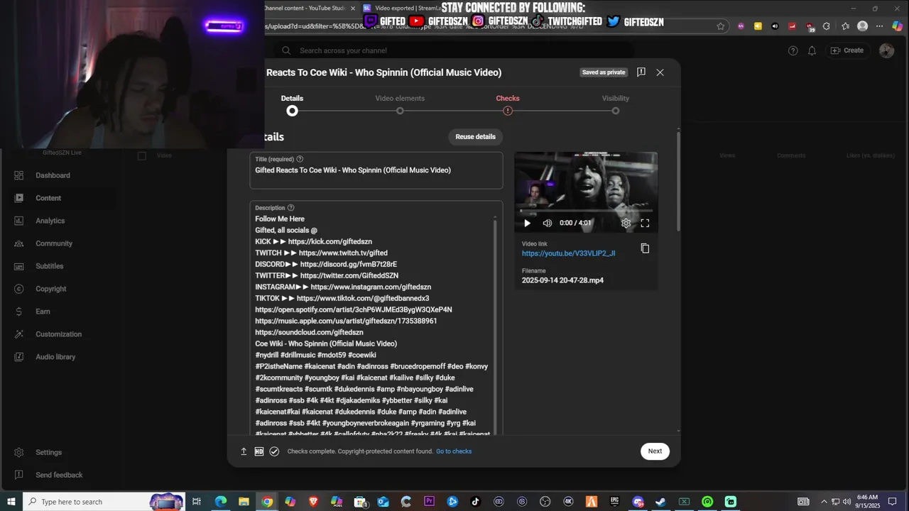Screen dimensions: 909x511
Task: Click the Saved as private badge
Action: [604, 72]
